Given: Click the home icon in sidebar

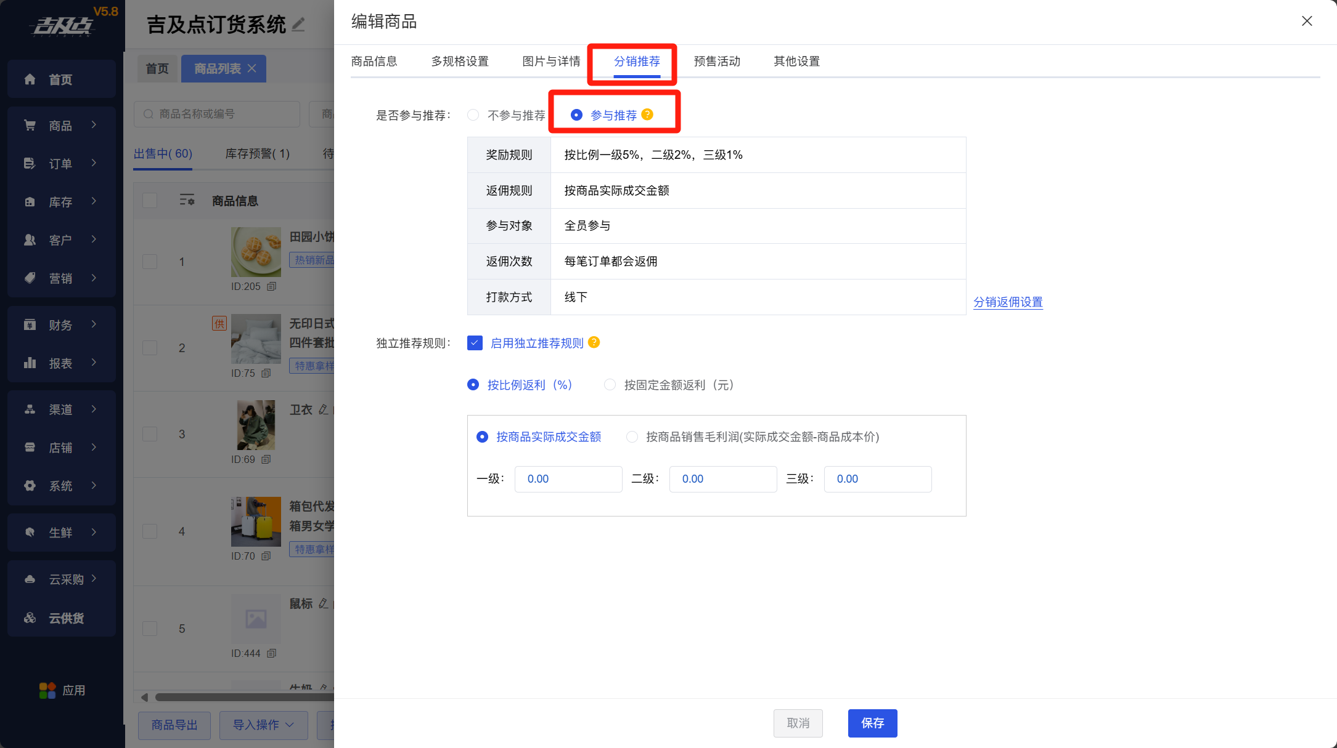Looking at the screenshot, I should [x=30, y=79].
